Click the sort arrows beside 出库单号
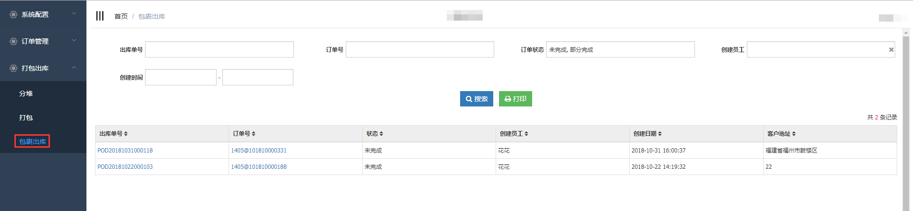The width and height of the screenshot is (913, 211). click(126, 134)
